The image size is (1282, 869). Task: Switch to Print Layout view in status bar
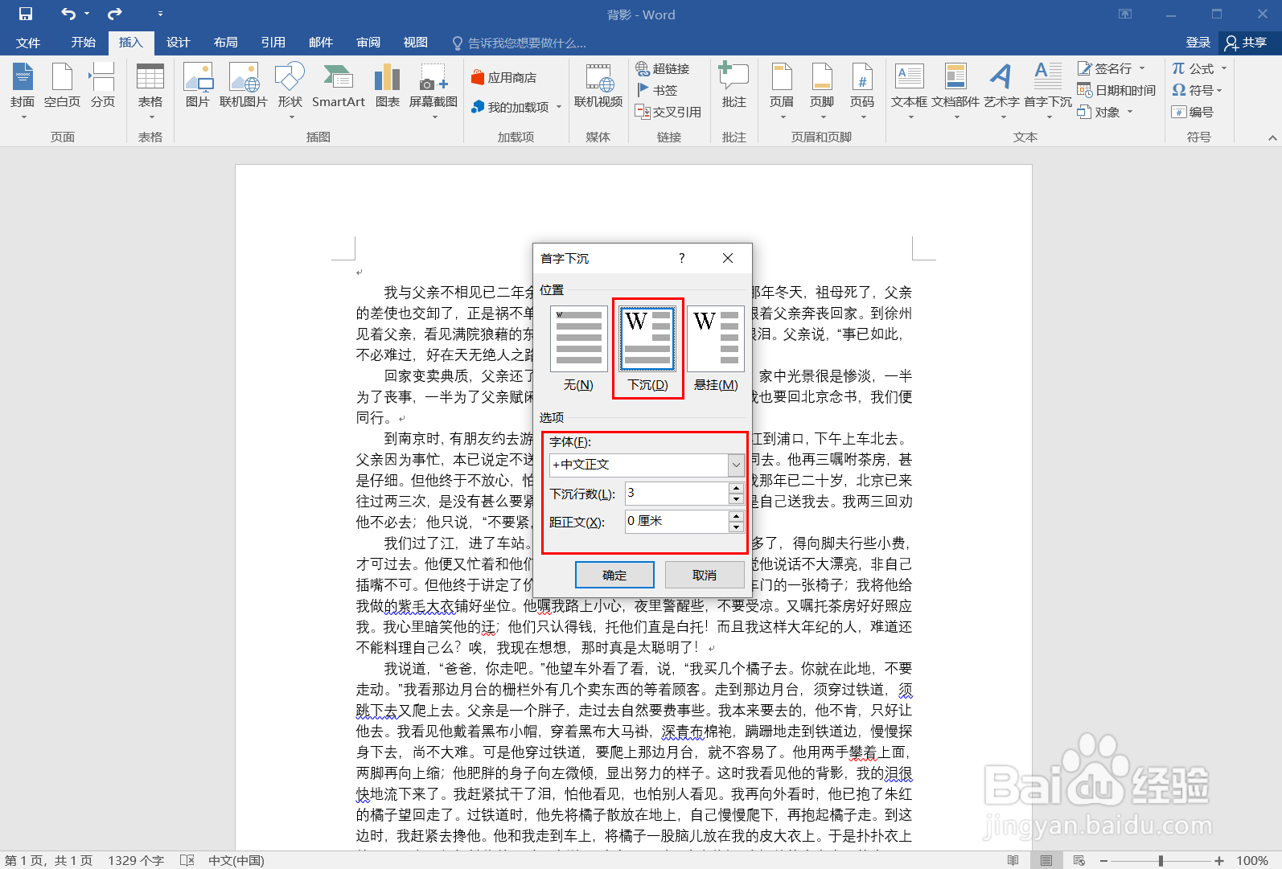(x=1046, y=860)
